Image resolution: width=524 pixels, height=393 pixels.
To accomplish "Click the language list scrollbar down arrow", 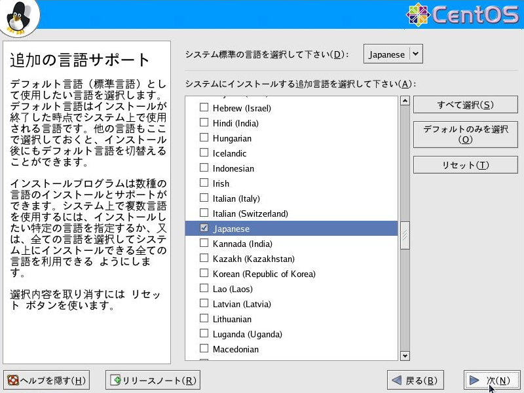I will click(405, 356).
